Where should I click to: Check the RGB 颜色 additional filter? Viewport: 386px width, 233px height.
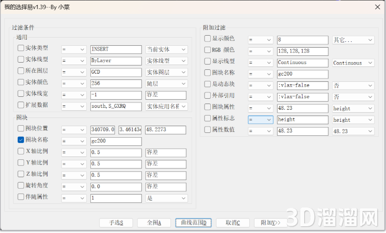(207, 50)
